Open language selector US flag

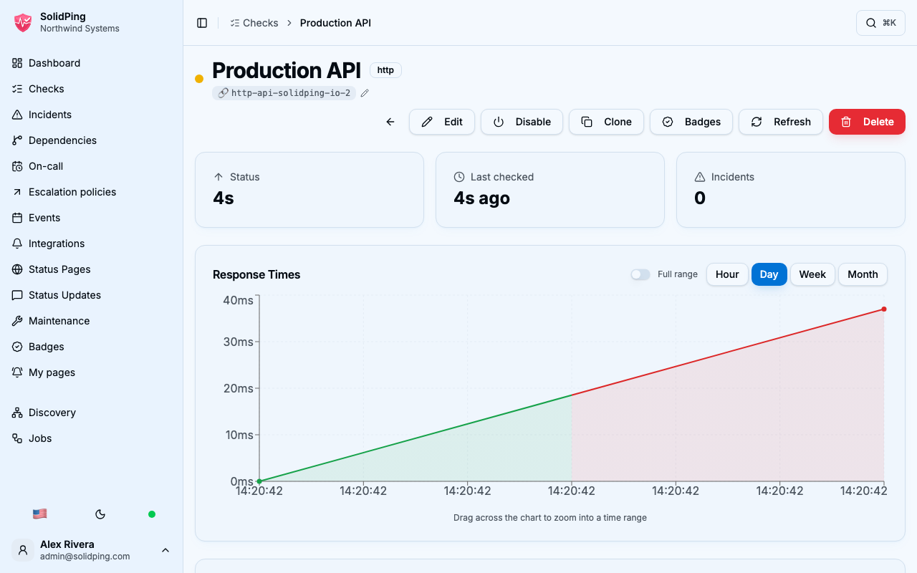(40, 514)
